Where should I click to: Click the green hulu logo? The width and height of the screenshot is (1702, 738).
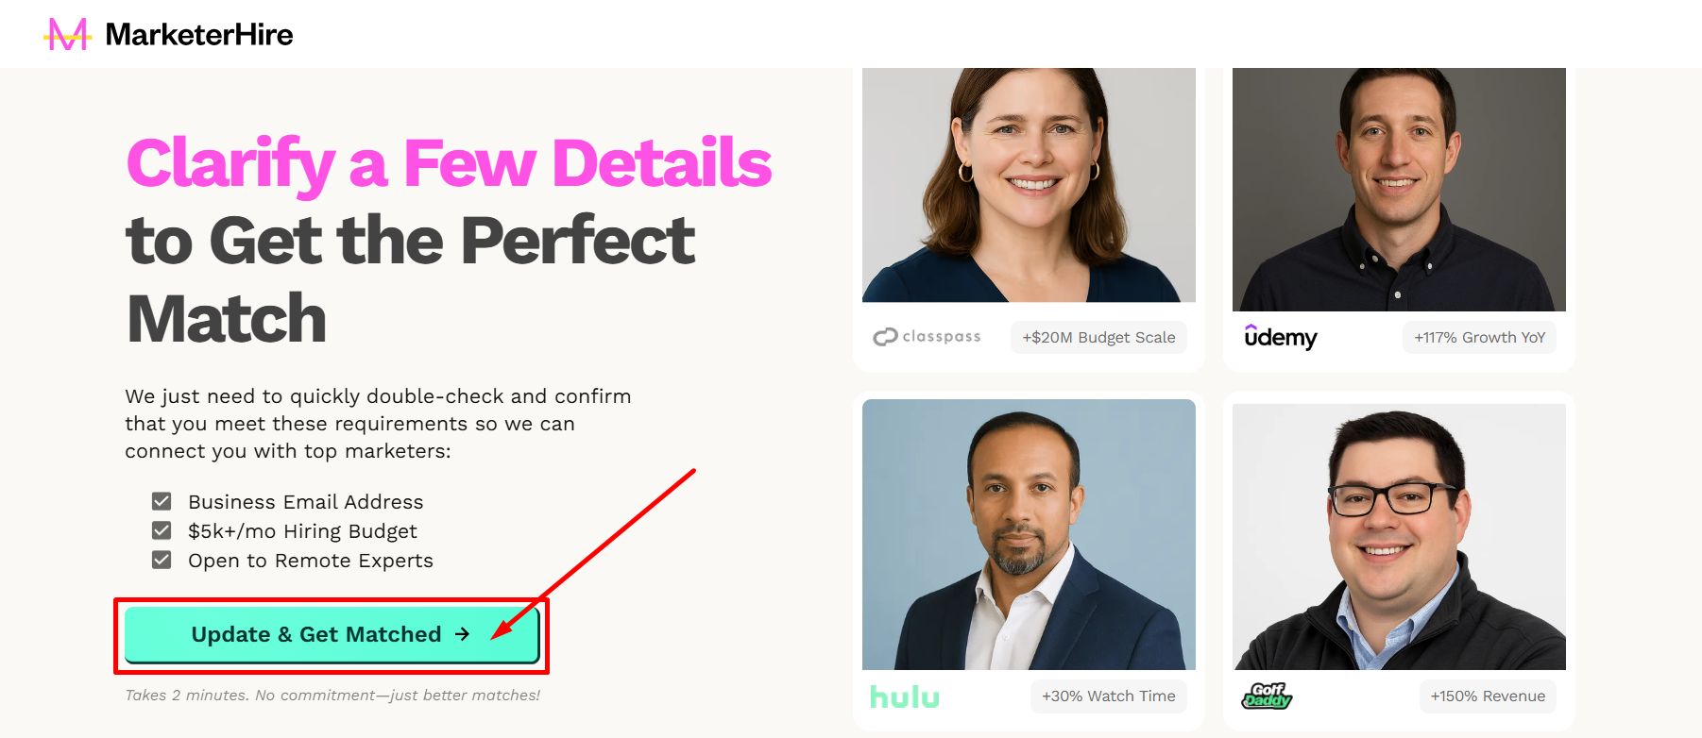904,696
